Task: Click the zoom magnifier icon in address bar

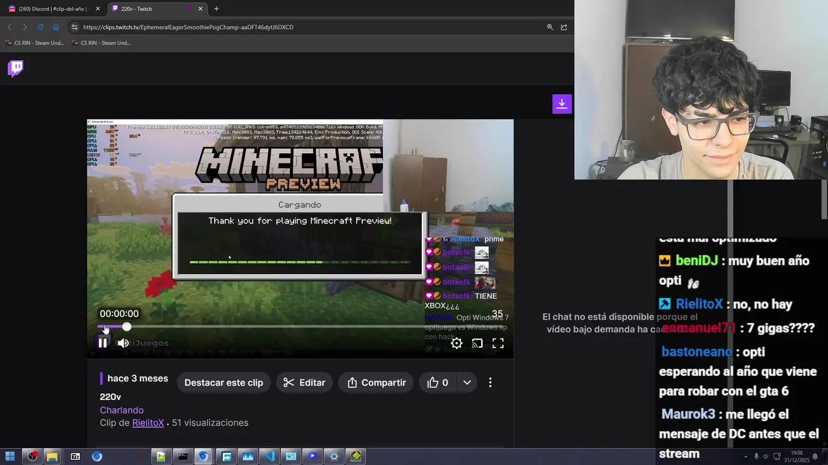Action: coord(550,27)
